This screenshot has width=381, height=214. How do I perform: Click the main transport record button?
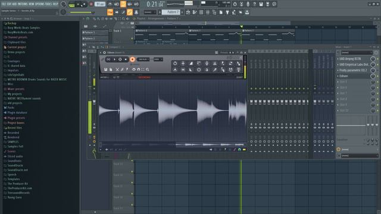tap(91, 4)
